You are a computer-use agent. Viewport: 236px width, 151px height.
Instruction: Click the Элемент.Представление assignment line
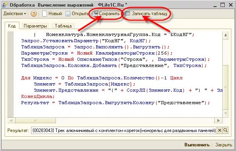click(128, 90)
